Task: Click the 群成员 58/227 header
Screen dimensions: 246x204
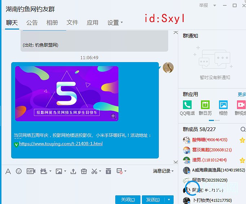Action: [199, 130]
